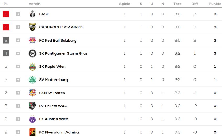Click the Sturm Graz circular crest
This screenshot has height=137, width=222.
[x=32, y=53]
